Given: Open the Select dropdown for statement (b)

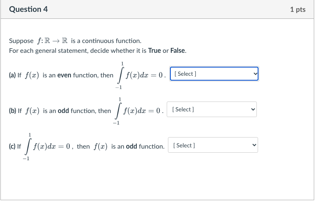Looking at the screenshot, I should tap(212, 109).
